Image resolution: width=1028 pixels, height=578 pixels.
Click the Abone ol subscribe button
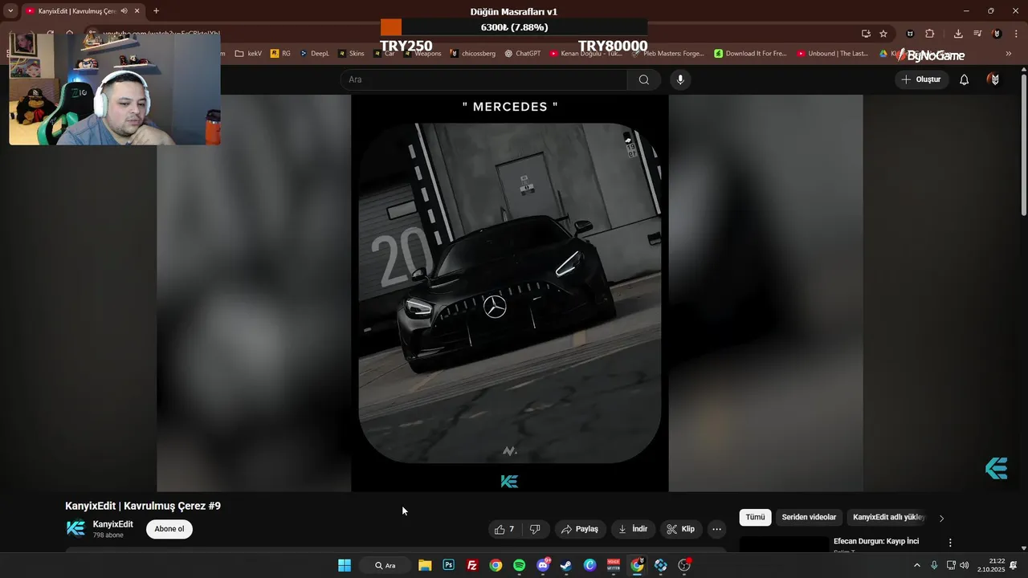[x=169, y=529]
